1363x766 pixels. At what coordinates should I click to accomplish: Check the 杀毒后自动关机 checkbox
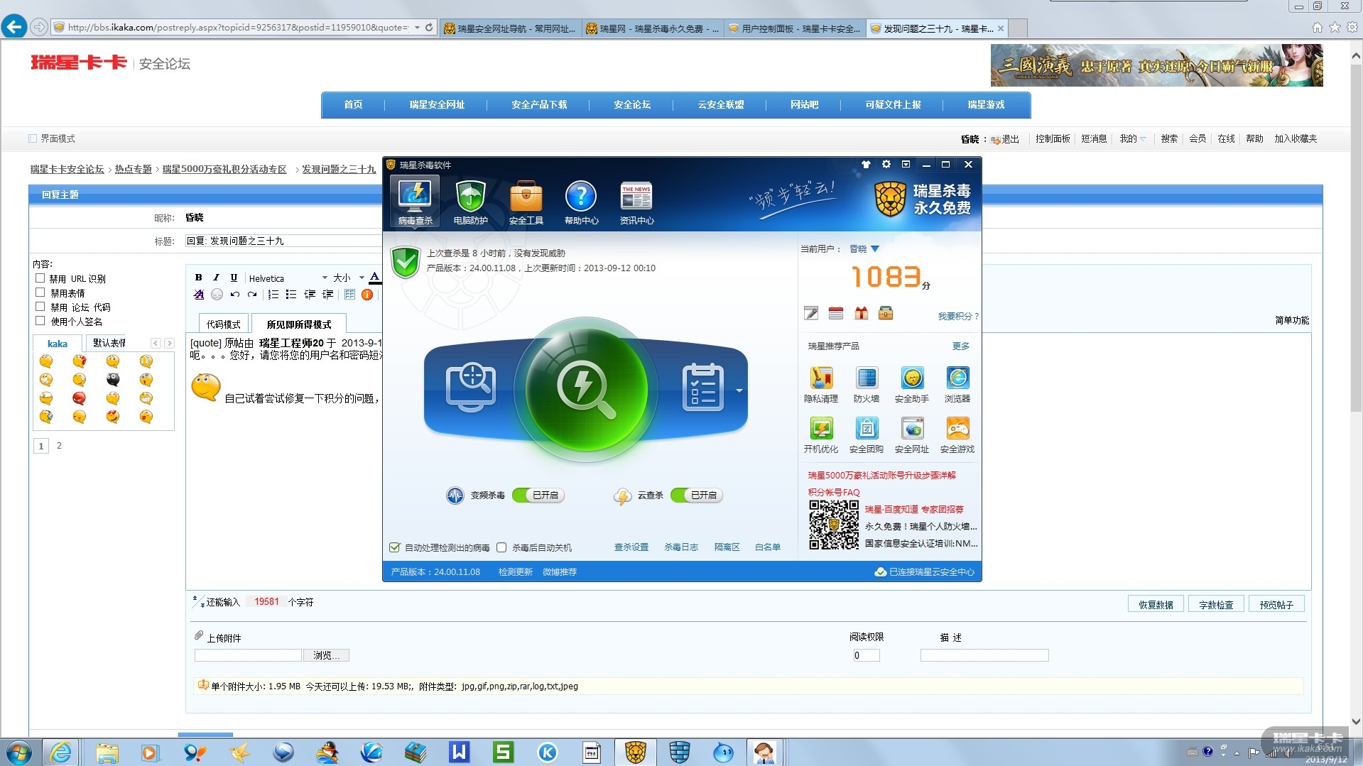(x=501, y=547)
